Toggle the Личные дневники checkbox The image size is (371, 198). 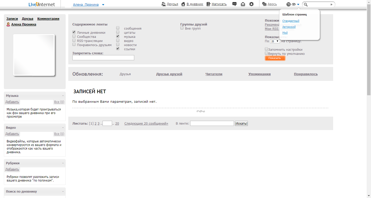point(74,32)
